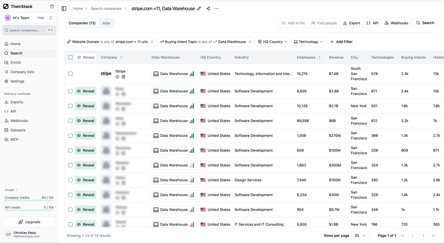The width and height of the screenshot is (444, 243).
Task: Click the Export button
Action: click(x=352, y=23)
